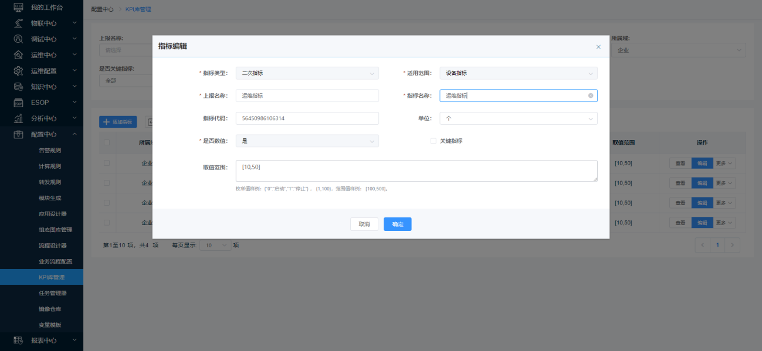Screen dimensions: 762x351
Task: Enable the 关键指标 checkbox
Action: pos(434,141)
